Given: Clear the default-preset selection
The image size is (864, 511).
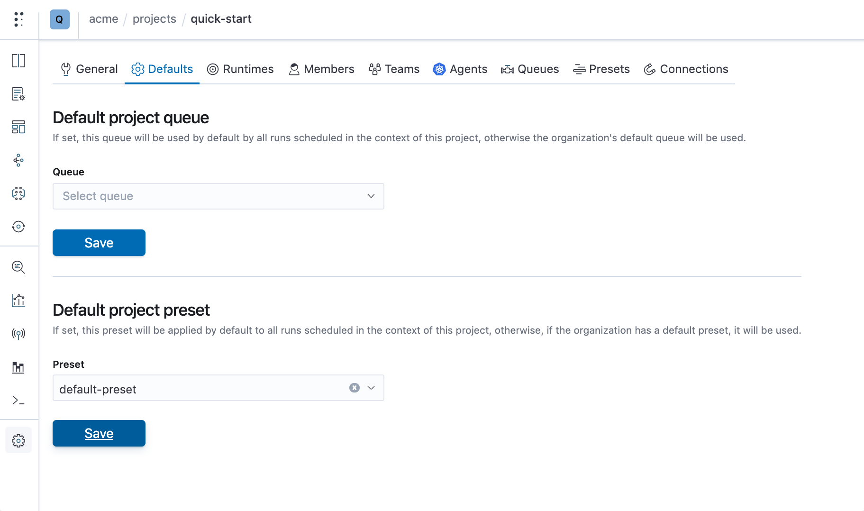Looking at the screenshot, I should (x=355, y=388).
